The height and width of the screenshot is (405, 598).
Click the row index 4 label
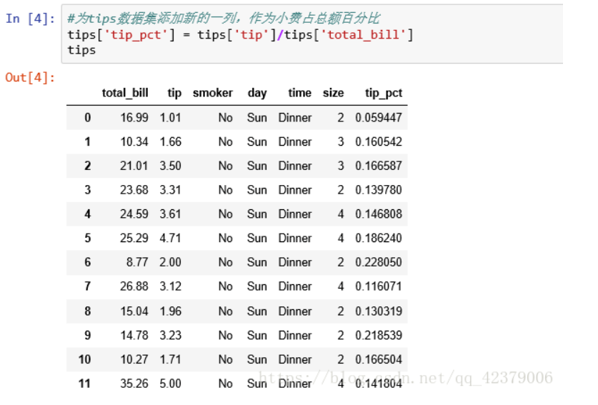pyautogui.click(x=88, y=214)
